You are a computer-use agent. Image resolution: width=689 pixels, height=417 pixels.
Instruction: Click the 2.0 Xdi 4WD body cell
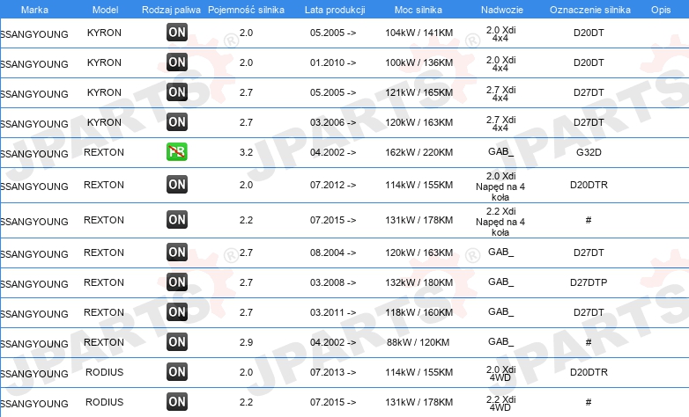[500, 374]
